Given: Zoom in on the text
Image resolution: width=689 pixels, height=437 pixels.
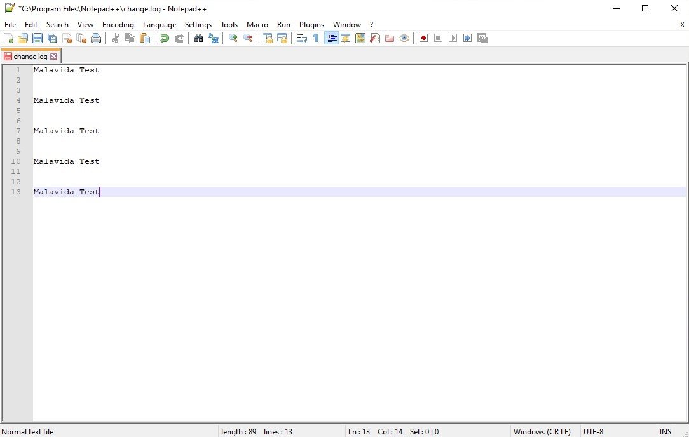Looking at the screenshot, I should (x=233, y=38).
